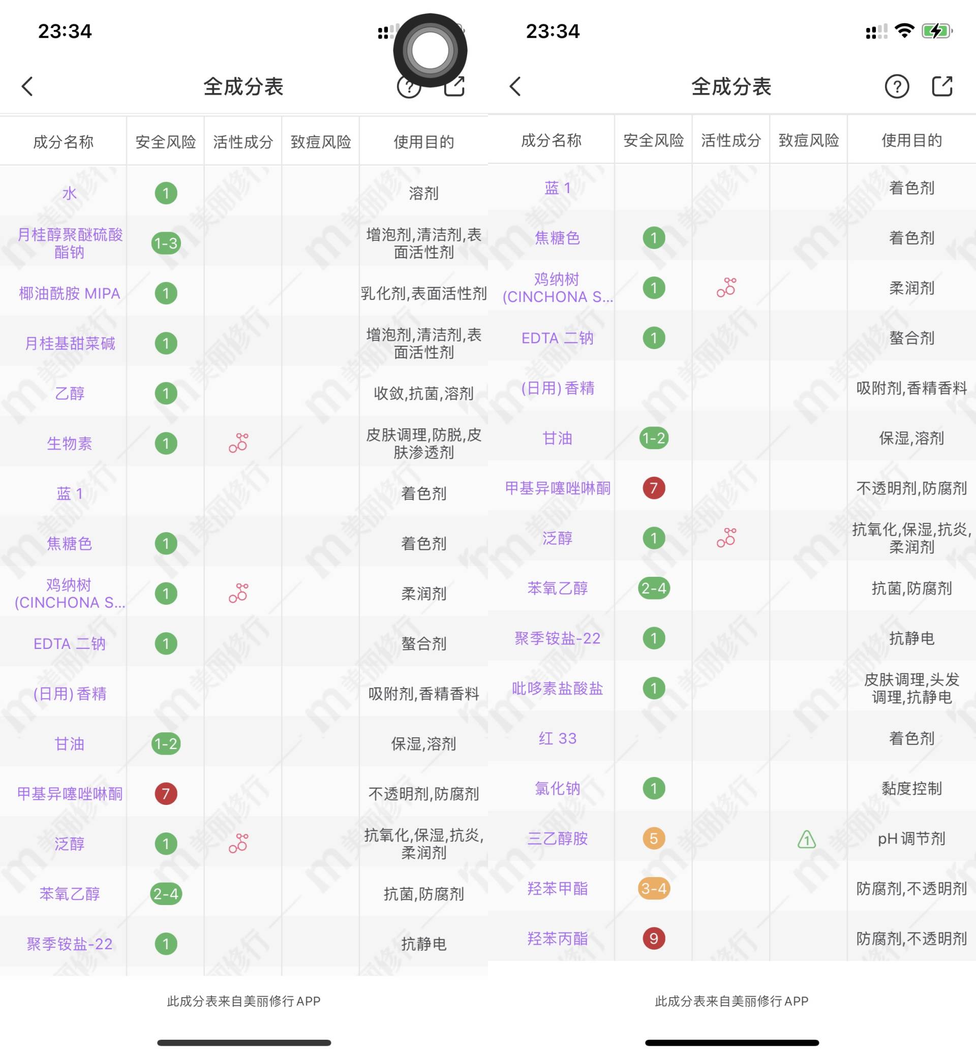Tap the green 1-3 badge for 月桂醇聚醚硫酸酯钠
976x1056 pixels.
coord(166,243)
